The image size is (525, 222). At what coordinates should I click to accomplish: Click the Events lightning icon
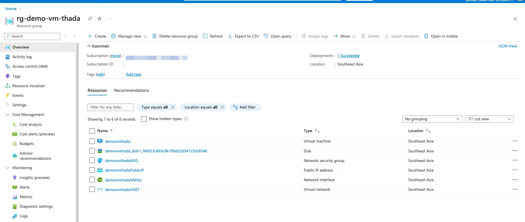[x=8, y=95]
